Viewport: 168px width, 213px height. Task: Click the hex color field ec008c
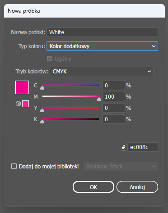point(143,147)
